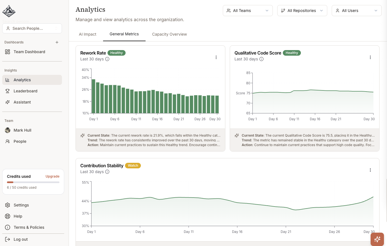387x246 pixels.
Task: Click the Log out arrow icon
Action: (8, 239)
